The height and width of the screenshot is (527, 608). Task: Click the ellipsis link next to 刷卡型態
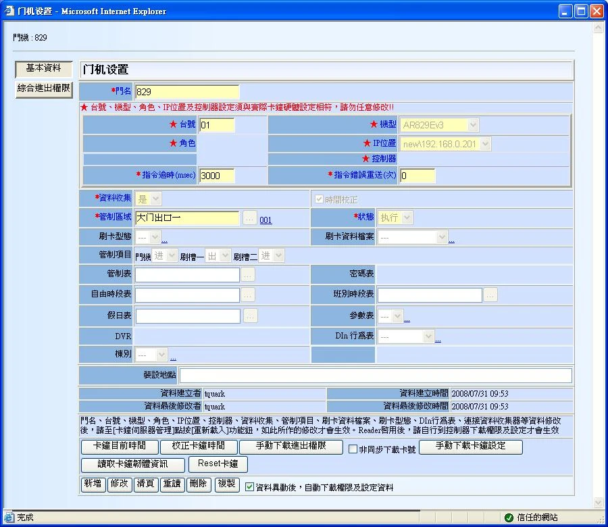(164, 239)
